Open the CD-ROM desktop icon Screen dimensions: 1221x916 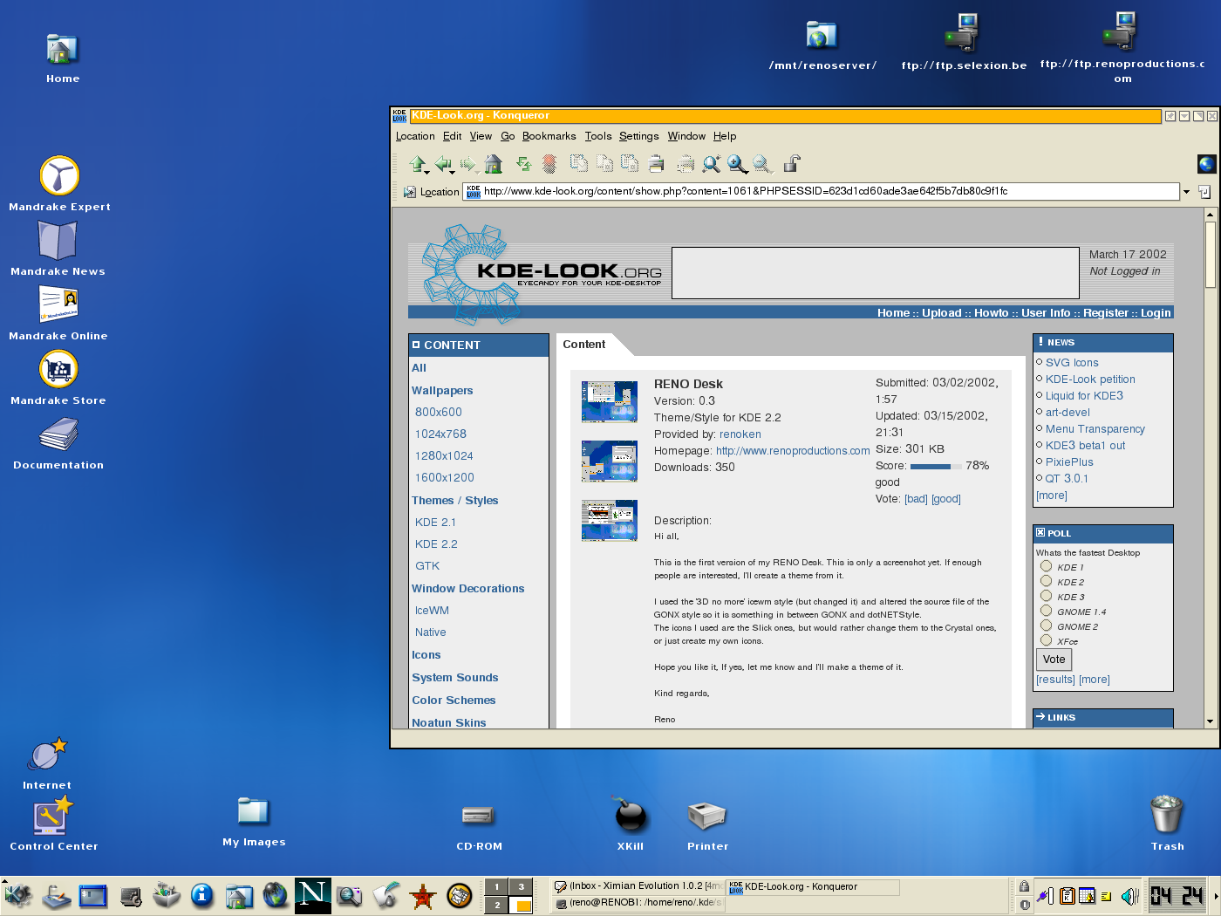(478, 816)
